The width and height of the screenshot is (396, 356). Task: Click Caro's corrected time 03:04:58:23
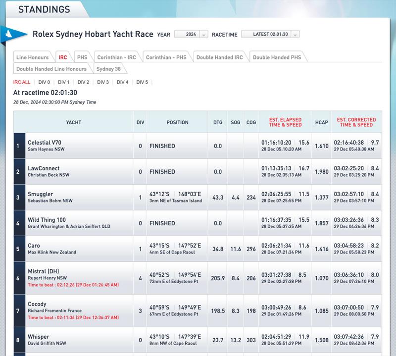[349, 246]
